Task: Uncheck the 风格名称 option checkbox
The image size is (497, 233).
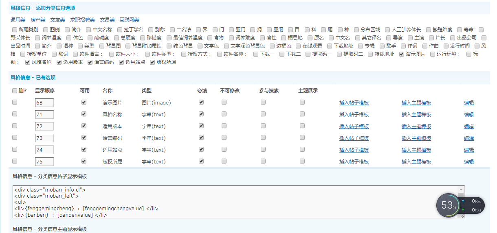Action: click(28, 62)
